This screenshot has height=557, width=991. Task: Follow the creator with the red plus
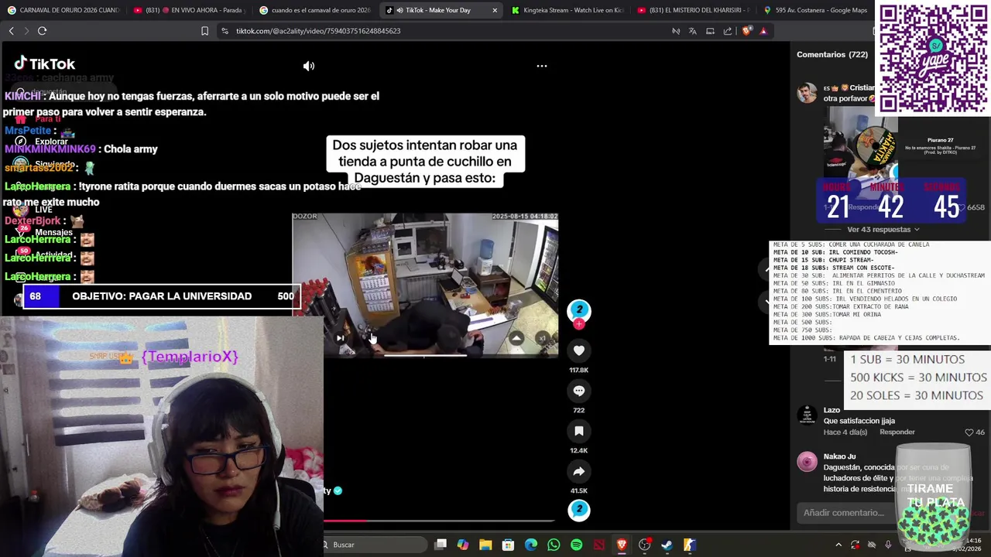point(579,324)
